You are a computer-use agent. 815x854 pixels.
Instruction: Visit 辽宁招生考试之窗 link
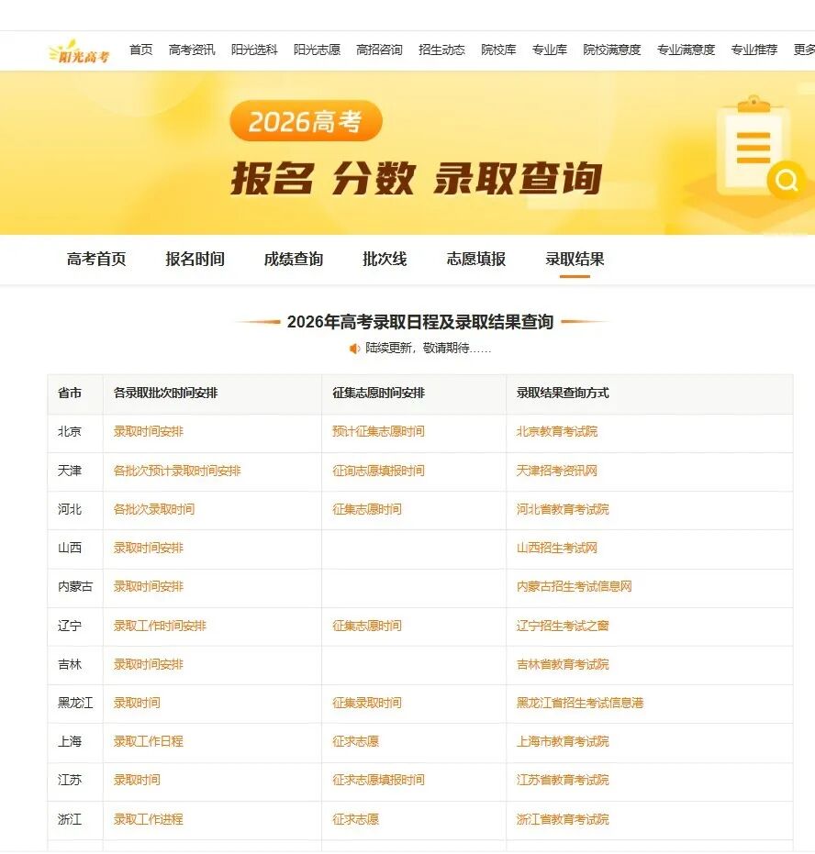[563, 626]
